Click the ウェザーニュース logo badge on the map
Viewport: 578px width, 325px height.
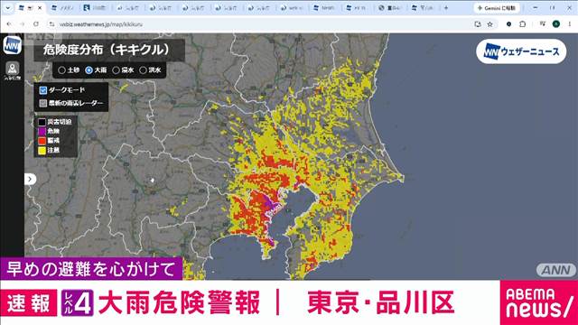521,51
